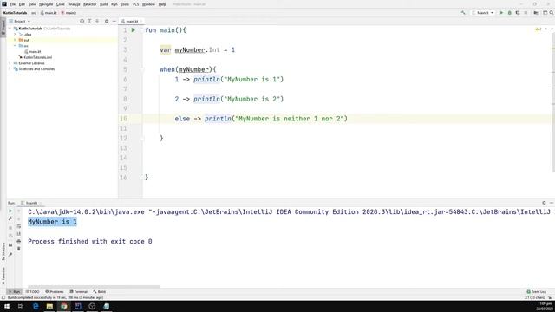Click the Search Everywhere magnifier
The width and height of the screenshot is (555, 312).
coord(552,13)
